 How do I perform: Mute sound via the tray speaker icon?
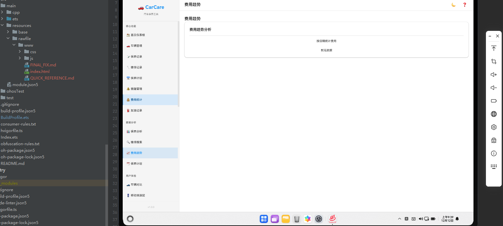pyautogui.click(x=421, y=218)
